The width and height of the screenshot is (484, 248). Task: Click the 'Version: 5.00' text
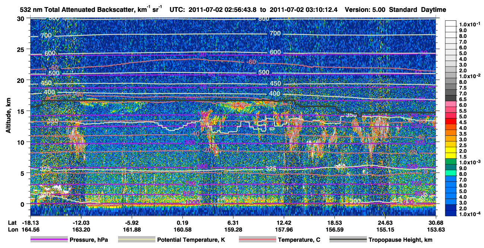coord(366,10)
